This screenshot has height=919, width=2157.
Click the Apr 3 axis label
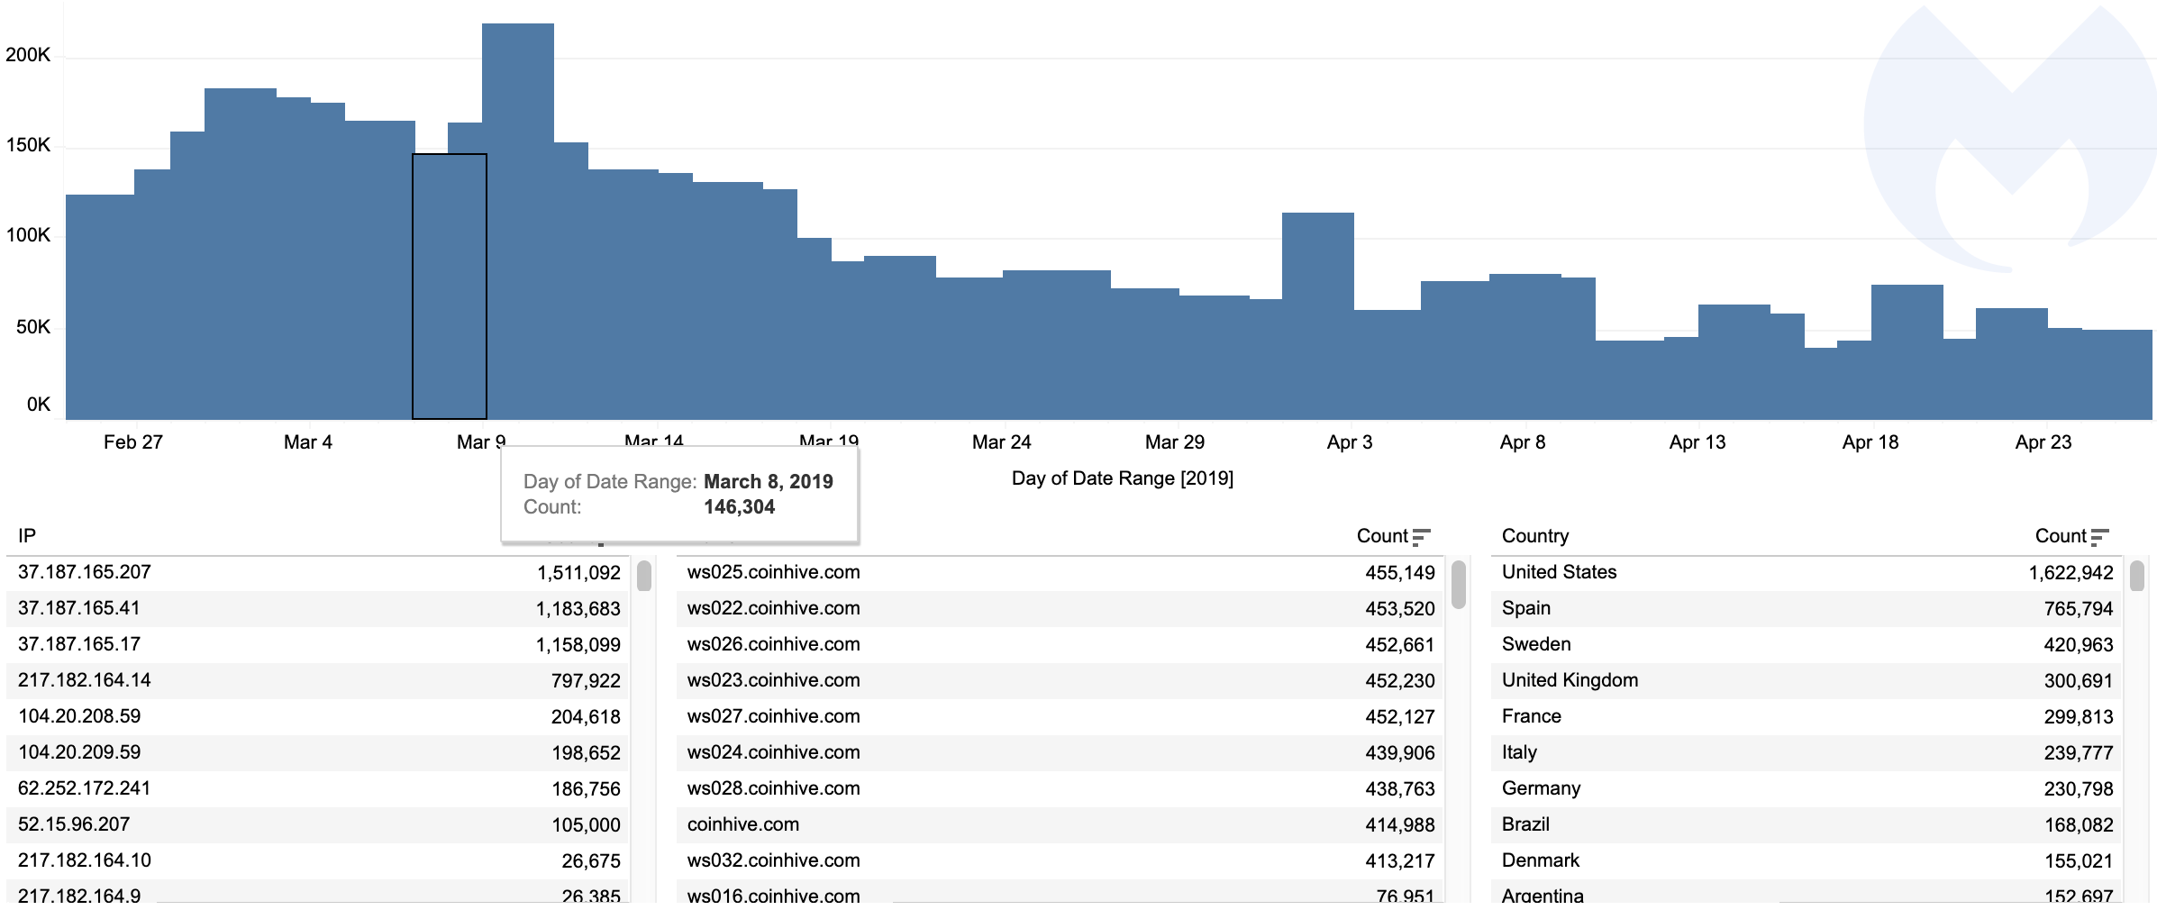1350,442
